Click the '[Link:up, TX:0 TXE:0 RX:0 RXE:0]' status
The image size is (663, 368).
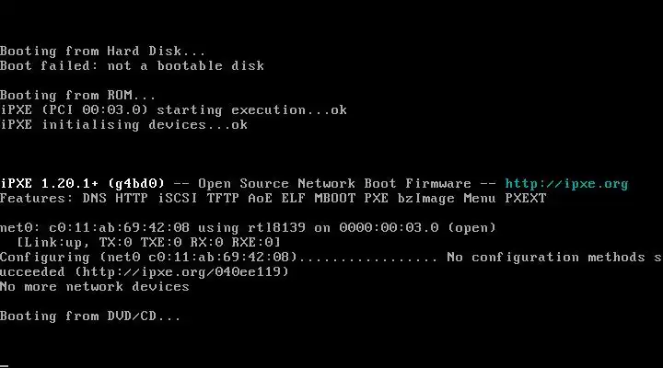[x=148, y=243]
